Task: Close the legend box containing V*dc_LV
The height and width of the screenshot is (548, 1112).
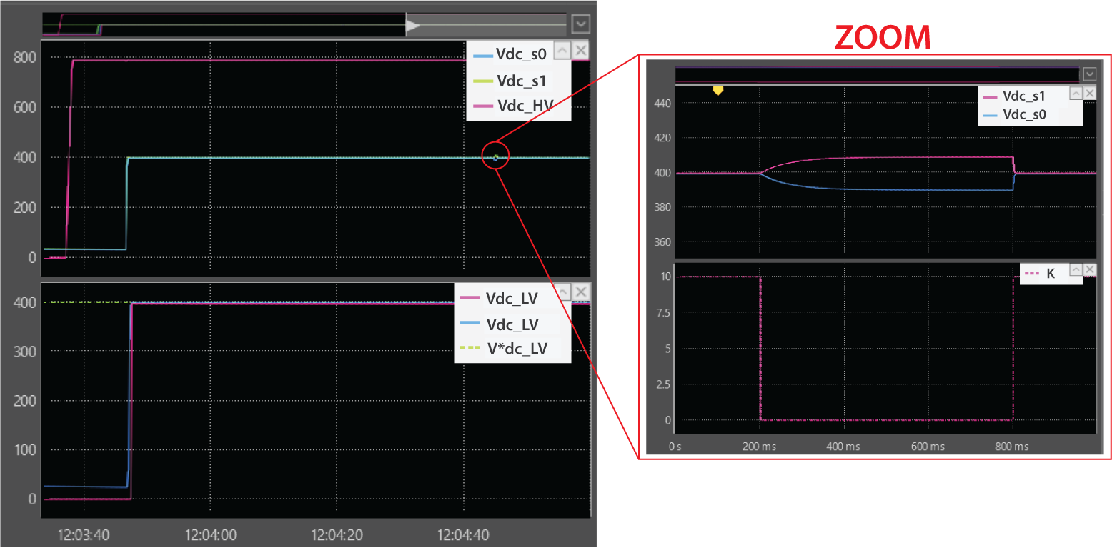Action: click(581, 292)
